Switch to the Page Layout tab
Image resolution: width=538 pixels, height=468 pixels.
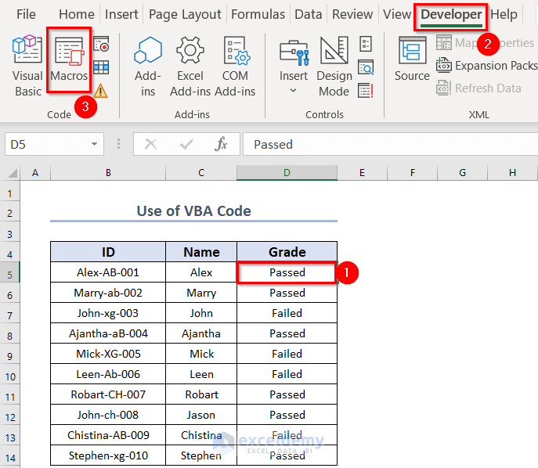pyautogui.click(x=185, y=14)
